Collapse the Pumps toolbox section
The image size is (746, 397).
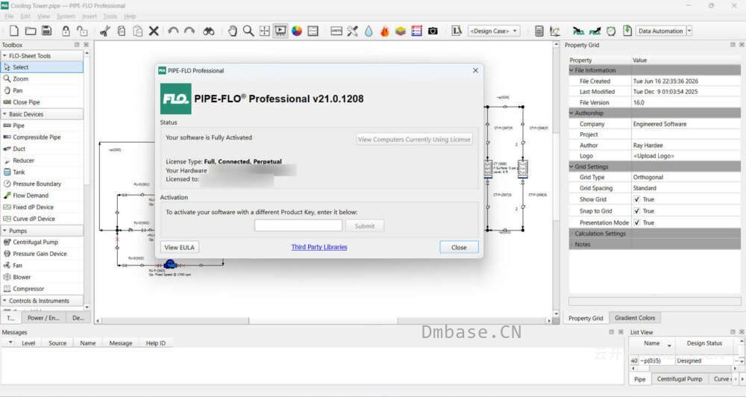(4, 231)
